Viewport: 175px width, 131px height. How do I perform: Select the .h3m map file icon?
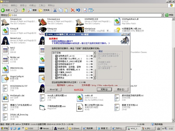tap(80, 108)
